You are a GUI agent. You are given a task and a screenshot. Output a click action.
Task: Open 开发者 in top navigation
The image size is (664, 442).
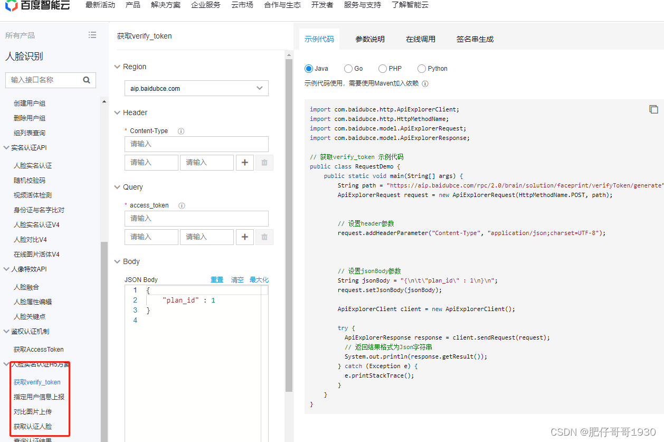322,5
